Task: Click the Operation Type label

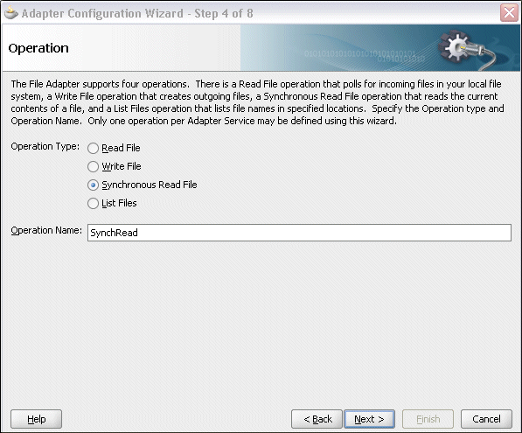Action: point(45,146)
